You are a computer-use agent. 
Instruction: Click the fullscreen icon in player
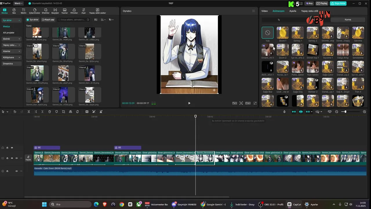[x=255, y=103]
